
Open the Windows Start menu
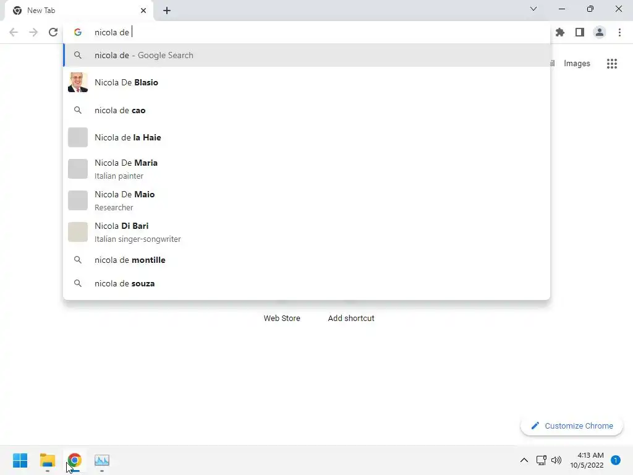[x=20, y=460]
